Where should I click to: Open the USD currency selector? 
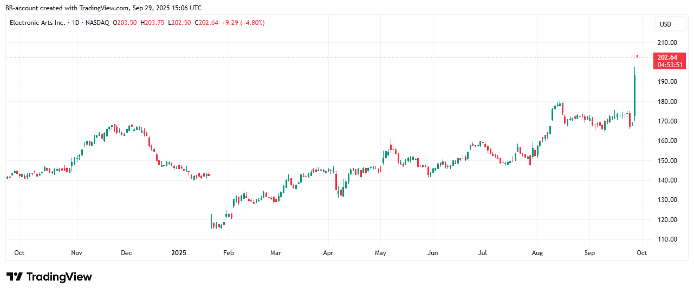(665, 24)
